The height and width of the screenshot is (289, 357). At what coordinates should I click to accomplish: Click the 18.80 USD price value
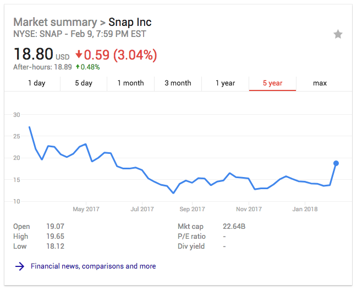41,55
